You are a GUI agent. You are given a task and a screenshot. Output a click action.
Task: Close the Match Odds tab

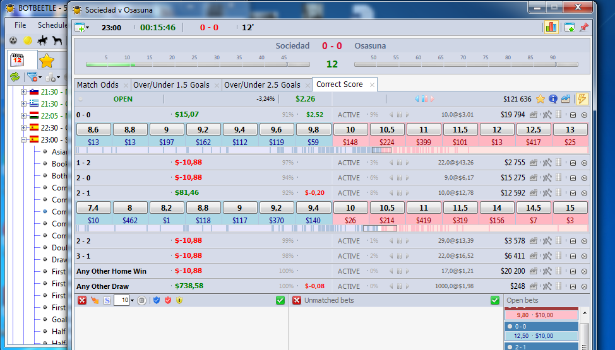tap(126, 85)
